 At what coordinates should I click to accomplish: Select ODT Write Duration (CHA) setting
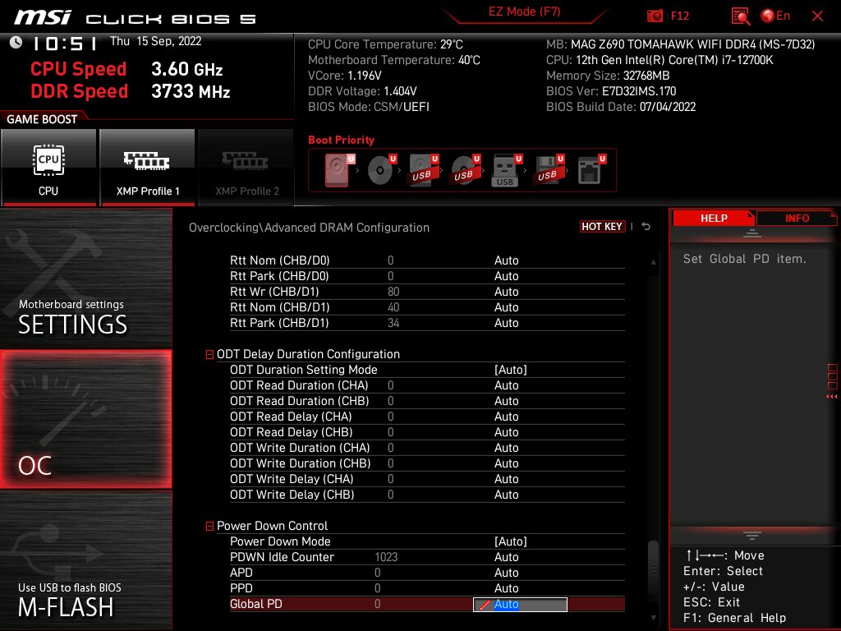[x=427, y=448]
